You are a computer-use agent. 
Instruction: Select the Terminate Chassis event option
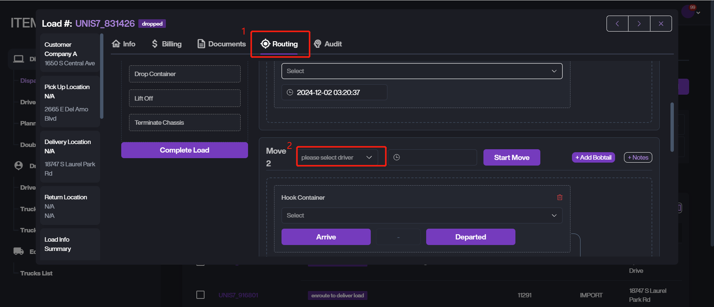184,123
